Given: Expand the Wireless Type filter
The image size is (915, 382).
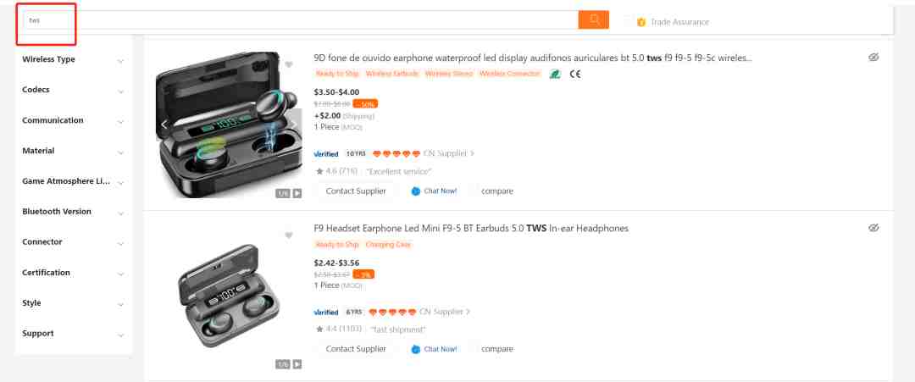Looking at the screenshot, I should coord(74,59).
